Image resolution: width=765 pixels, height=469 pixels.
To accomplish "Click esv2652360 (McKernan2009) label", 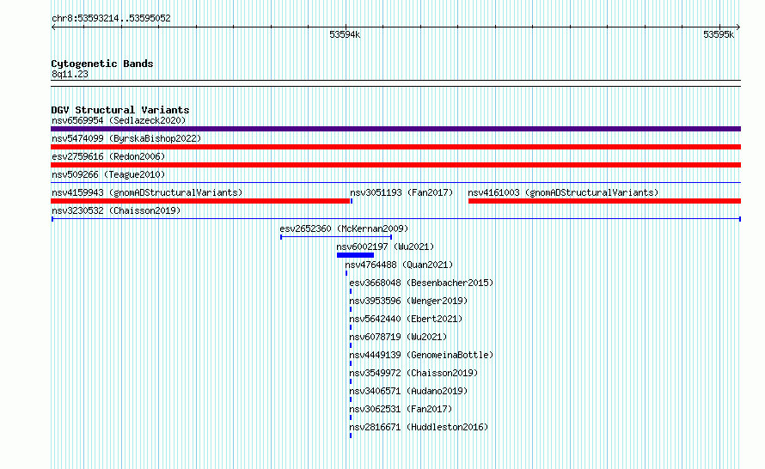I will tap(344, 228).
